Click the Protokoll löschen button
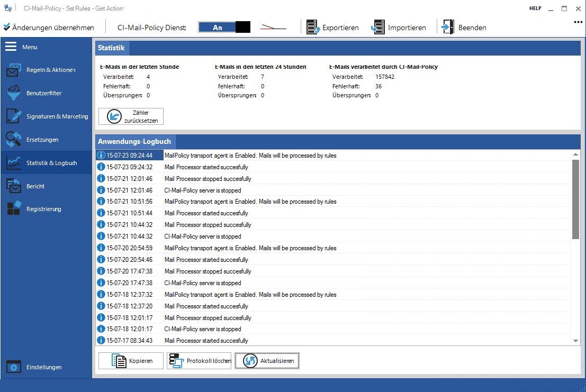Viewport: 586px width, 392px height. point(199,361)
